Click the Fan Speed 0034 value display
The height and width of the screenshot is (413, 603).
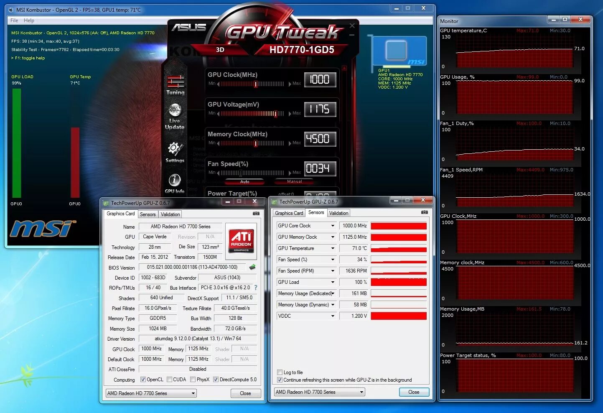click(320, 168)
